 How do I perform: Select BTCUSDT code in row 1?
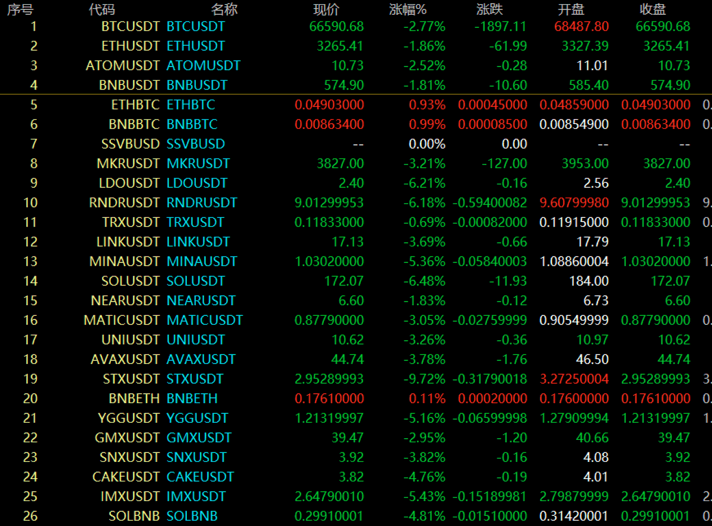(x=131, y=26)
